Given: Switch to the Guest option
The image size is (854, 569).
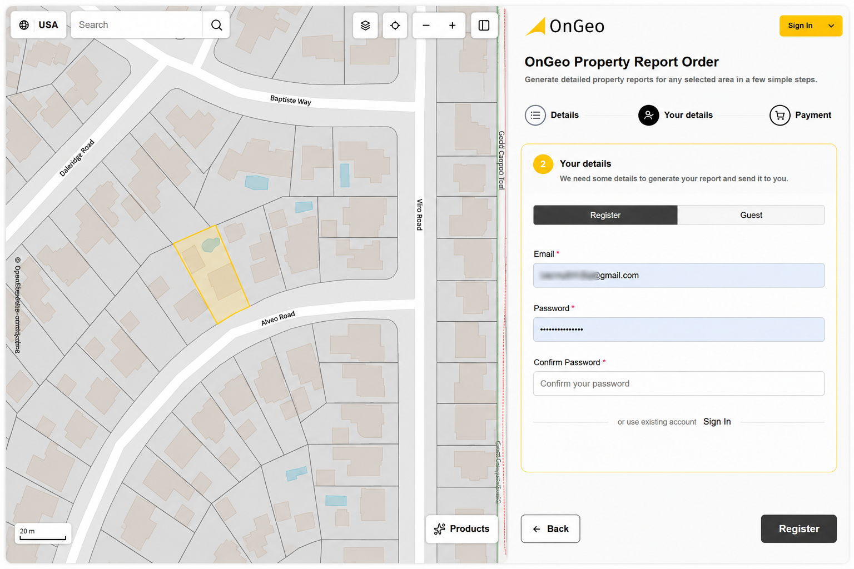Looking at the screenshot, I should (x=751, y=215).
